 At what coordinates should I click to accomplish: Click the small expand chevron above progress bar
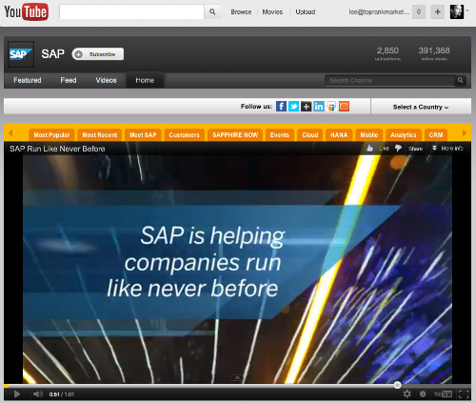(237, 377)
